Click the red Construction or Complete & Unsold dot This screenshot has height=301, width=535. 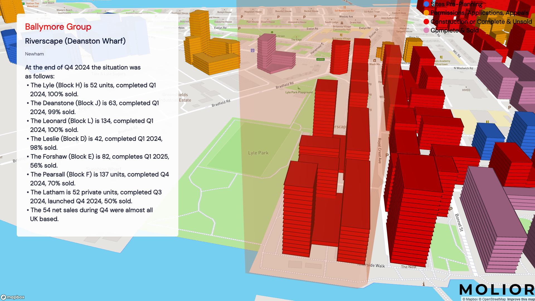click(426, 22)
